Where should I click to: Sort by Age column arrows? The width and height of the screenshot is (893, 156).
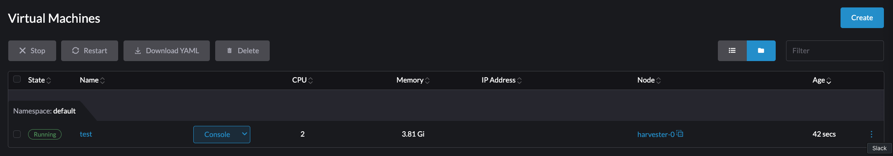[x=829, y=80]
